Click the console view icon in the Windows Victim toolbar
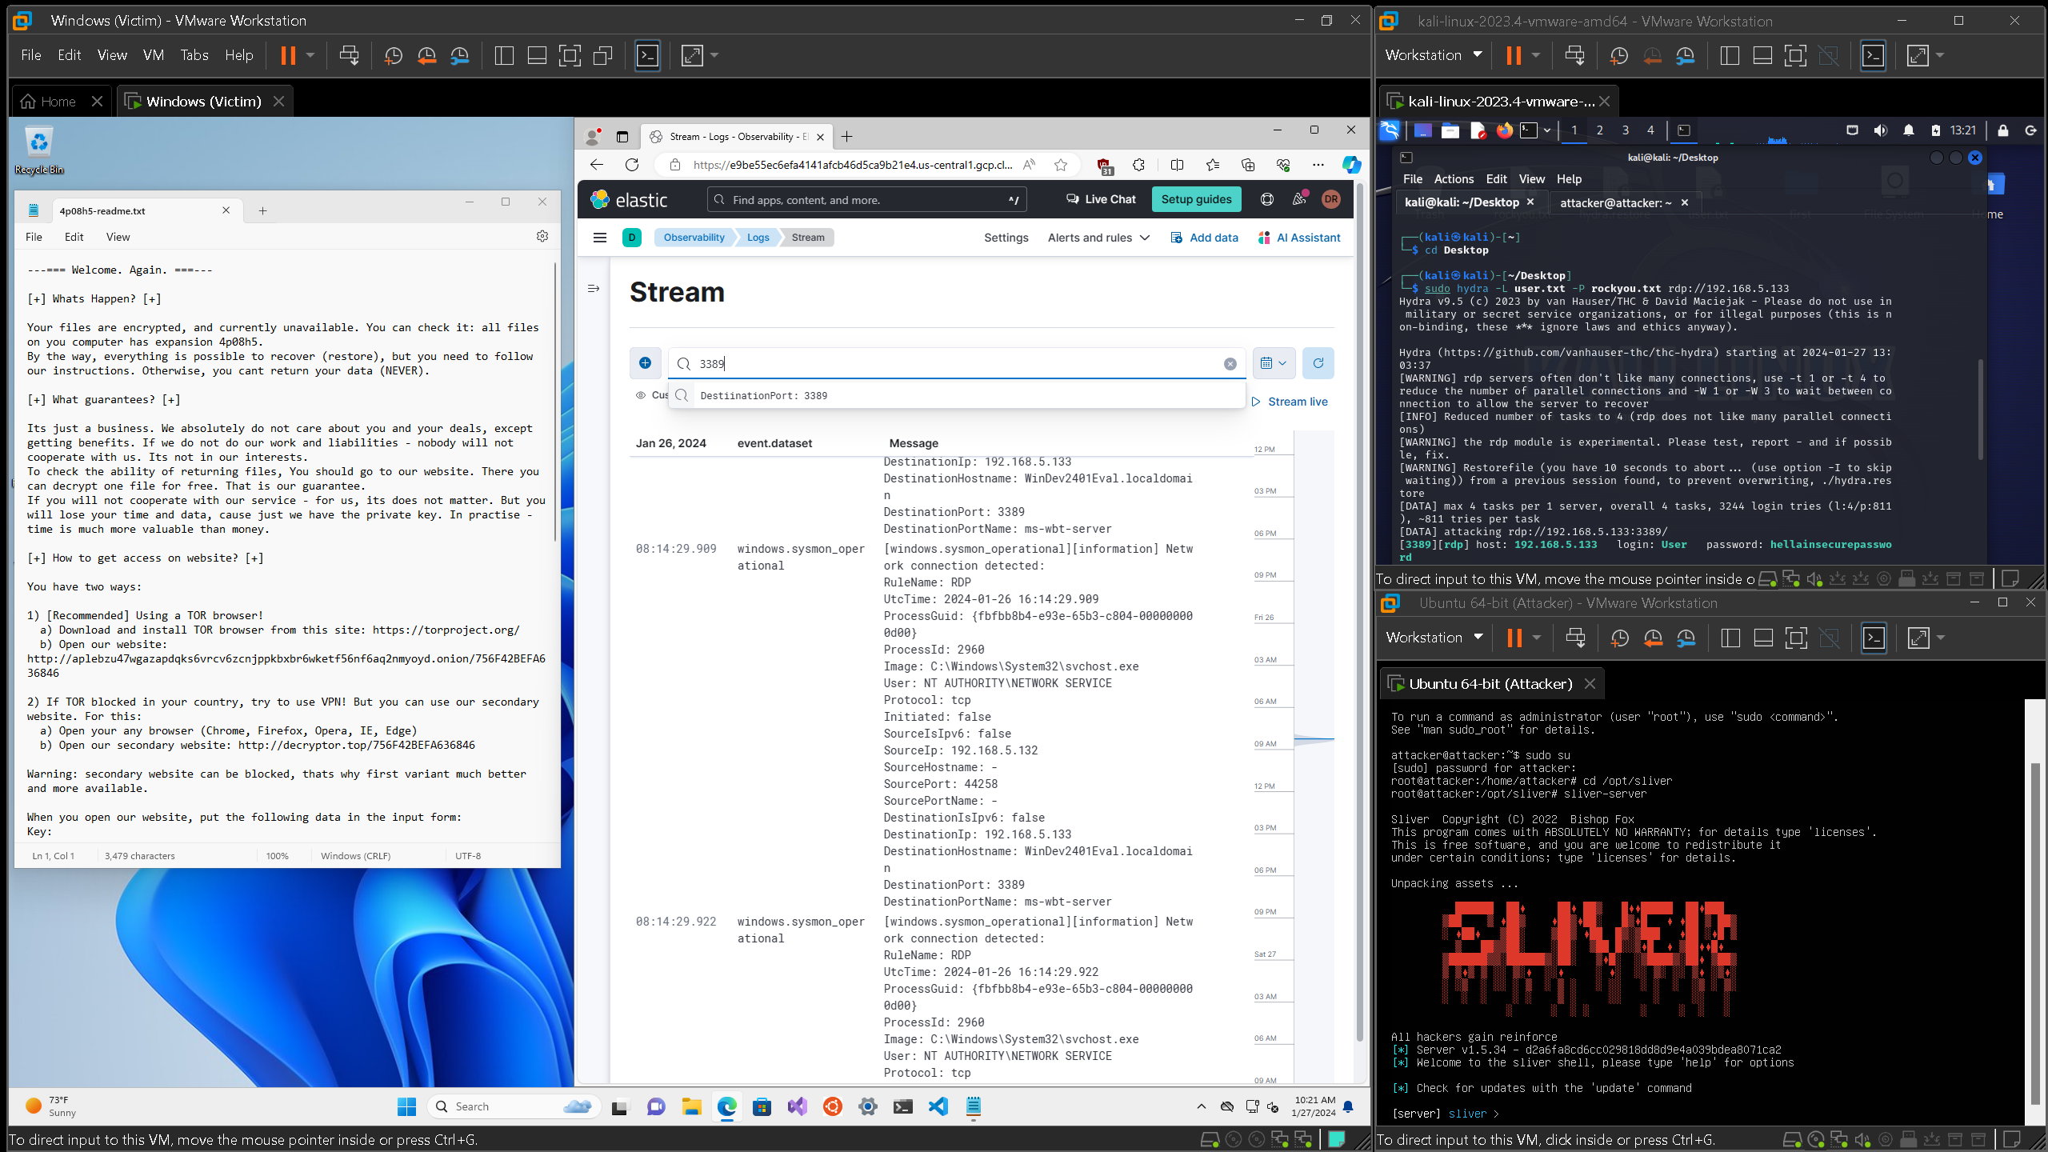Image resolution: width=2048 pixels, height=1152 pixels. pos(647,55)
